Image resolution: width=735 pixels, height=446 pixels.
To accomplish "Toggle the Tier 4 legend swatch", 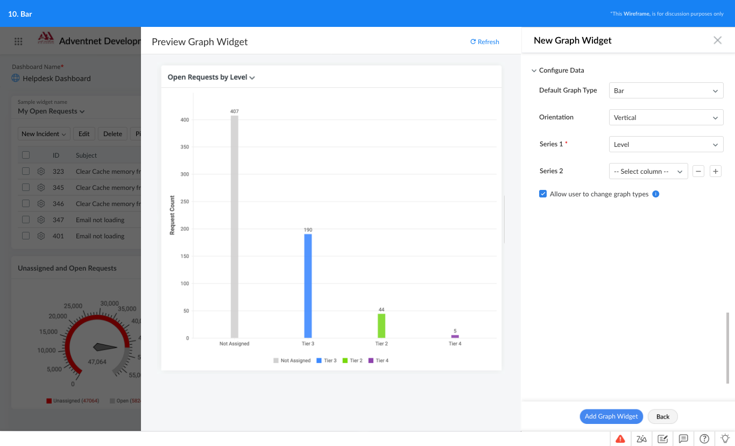I will coord(371,360).
